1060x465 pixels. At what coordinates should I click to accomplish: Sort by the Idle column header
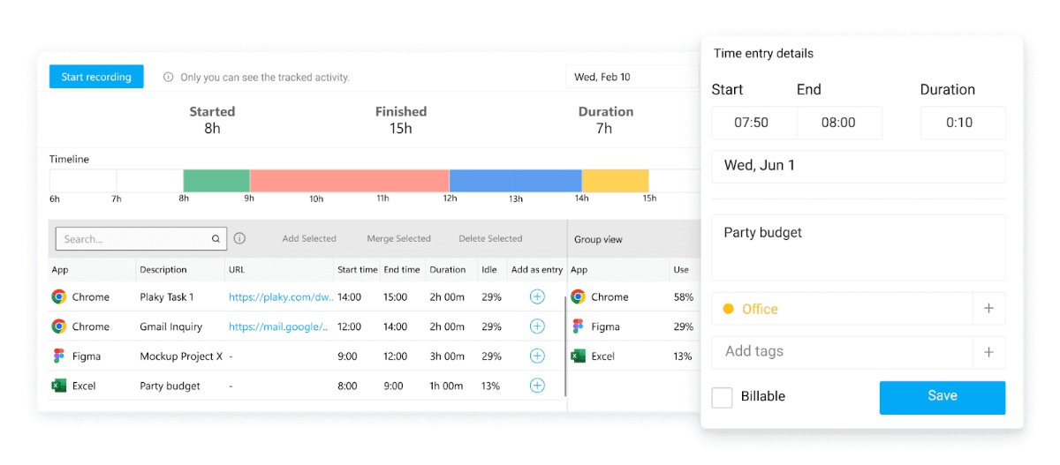(489, 270)
